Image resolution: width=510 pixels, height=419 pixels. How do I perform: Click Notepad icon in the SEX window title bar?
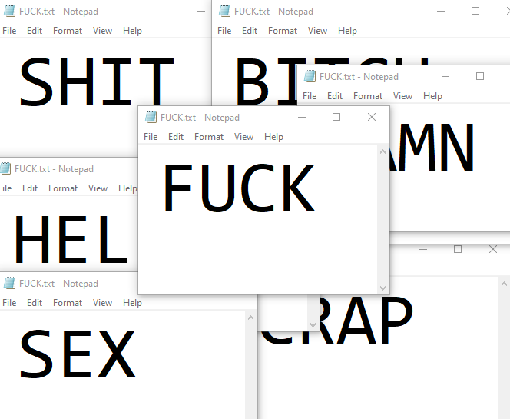pyautogui.click(x=9, y=283)
